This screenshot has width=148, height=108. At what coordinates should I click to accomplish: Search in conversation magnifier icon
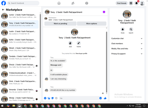[131, 29]
